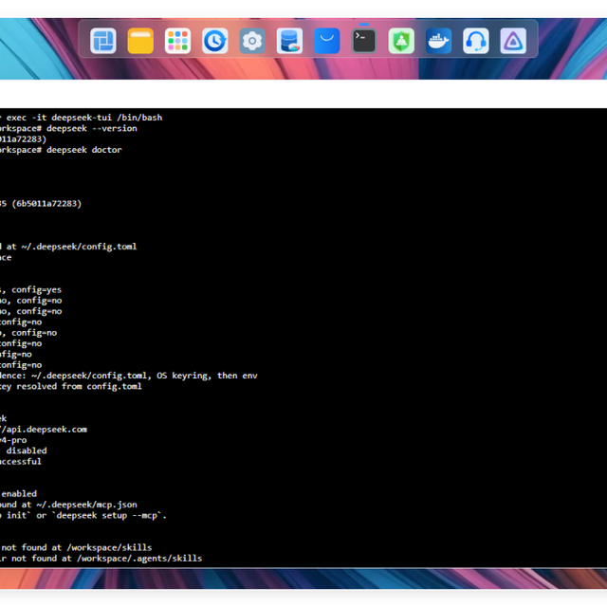This screenshot has width=607, height=607.
Task: Open the Docker whale icon
Action: tap(438, 41)
